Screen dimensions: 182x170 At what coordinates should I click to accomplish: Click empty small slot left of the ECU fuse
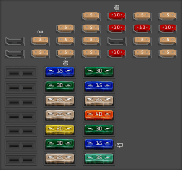[15, 41]
